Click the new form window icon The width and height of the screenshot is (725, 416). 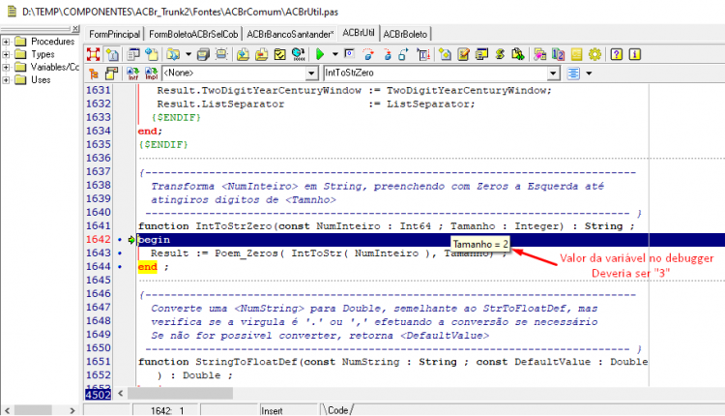click(133, 54)
